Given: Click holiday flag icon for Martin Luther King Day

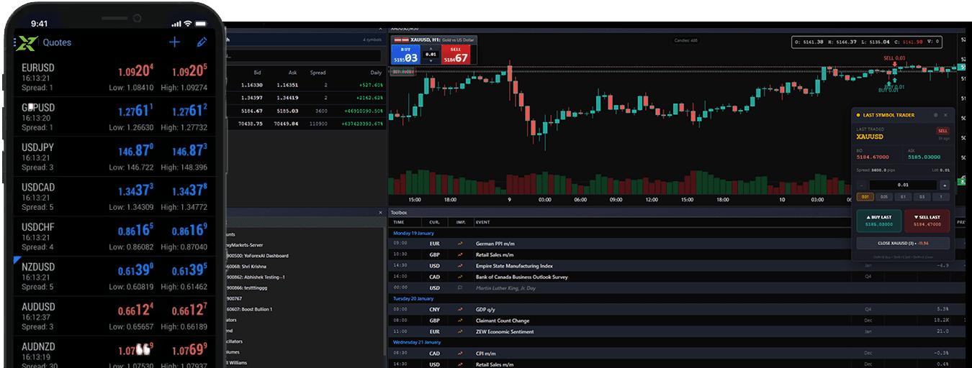Looking at the screenshot, I should pos(459,287).
